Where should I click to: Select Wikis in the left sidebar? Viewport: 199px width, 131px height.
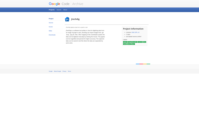point(50,31)
